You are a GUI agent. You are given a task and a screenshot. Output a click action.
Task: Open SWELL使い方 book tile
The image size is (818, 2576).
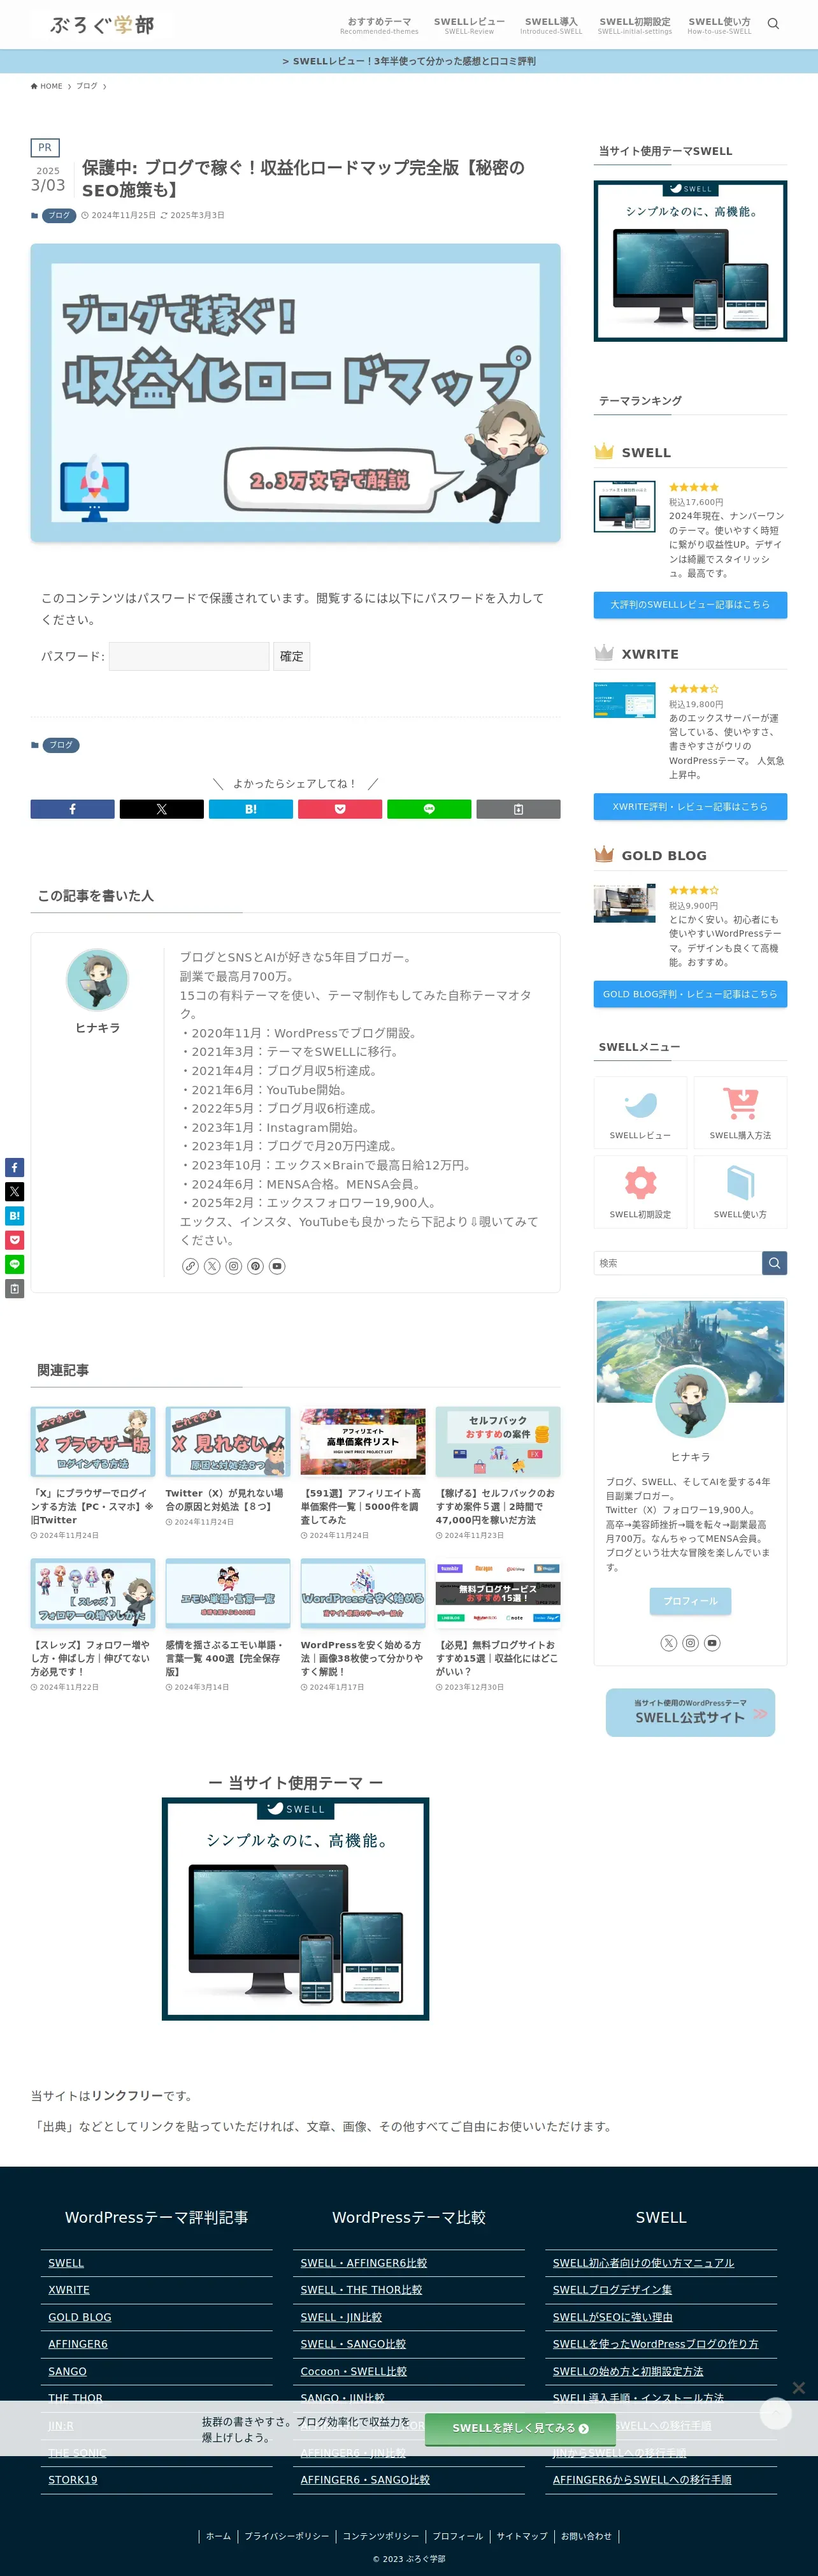(x=740, y=1191)
